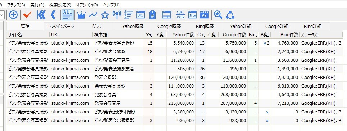The image size is (347, 131).
Task: Click the Bing change arrow showing 2
Action: click(x=264, y=43)
